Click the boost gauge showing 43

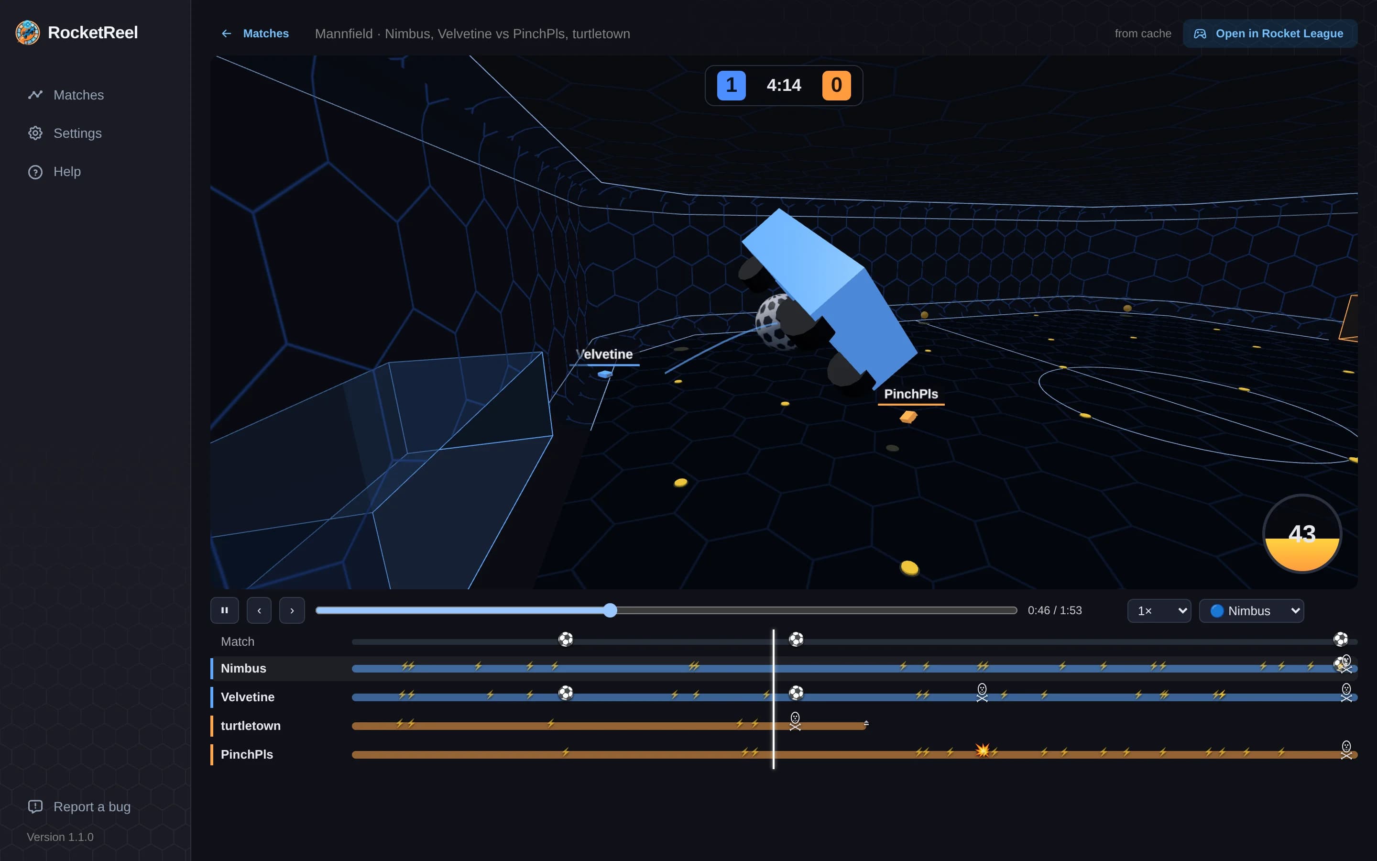[x=1302, y=533]
